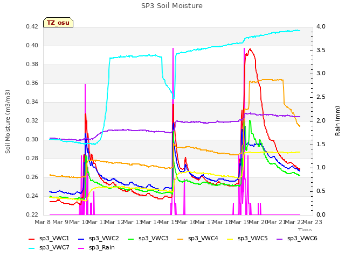Click the 0.38 left axis value

point(32,64)
